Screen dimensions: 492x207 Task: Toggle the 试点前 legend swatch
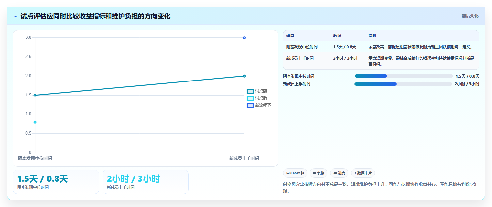(x=250, y=91)
